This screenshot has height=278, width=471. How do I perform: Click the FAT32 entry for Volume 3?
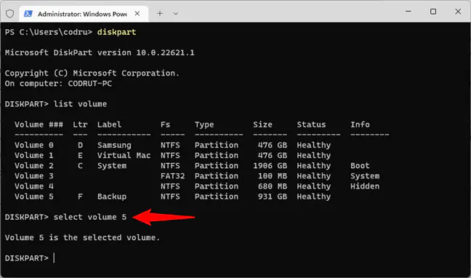coord(173,176)
